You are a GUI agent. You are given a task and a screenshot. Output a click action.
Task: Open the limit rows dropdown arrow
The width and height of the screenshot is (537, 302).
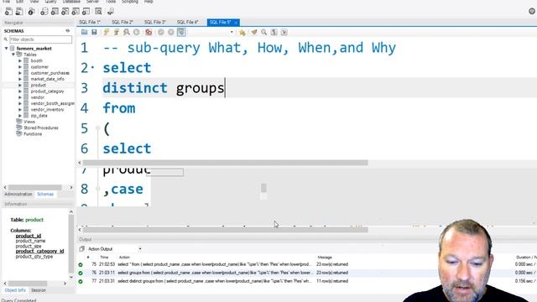coord(232,32)
